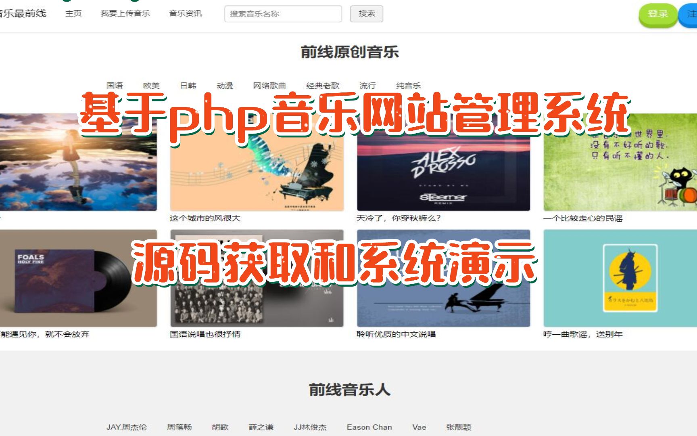Screen dimensions: 697x436
Task: Select the Vae artist tab
Action: click(419, 427)
